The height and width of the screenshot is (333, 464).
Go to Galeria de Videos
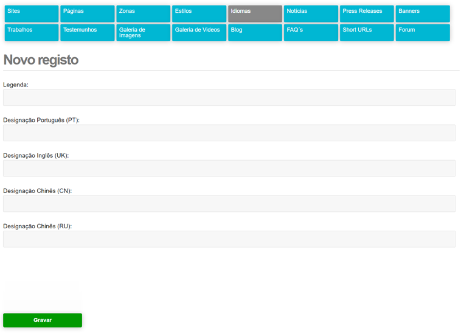(x=199, y=32)
